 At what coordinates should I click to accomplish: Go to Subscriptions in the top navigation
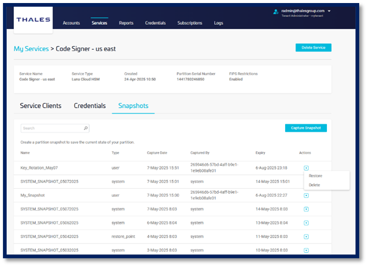190,23
